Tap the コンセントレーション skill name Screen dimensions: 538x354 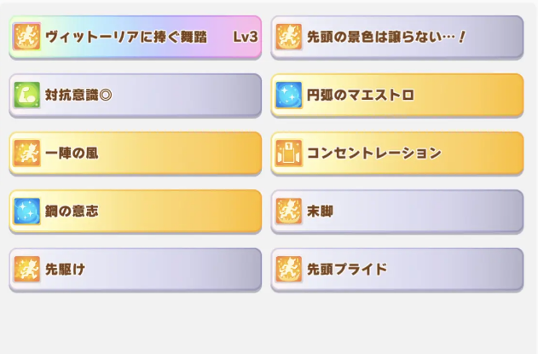point(373,154)
